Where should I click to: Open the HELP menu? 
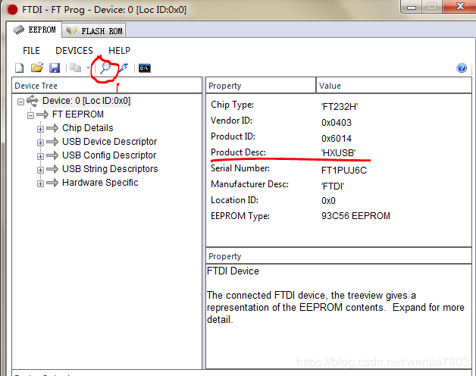click(x=119, y=51)
